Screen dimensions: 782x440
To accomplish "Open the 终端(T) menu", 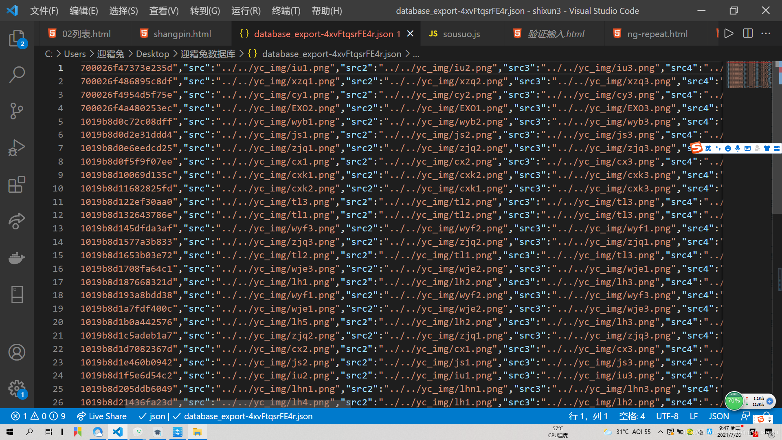I will tap(286, 11).
